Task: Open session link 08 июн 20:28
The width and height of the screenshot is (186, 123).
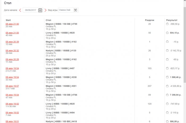Action: pos(12,59)
